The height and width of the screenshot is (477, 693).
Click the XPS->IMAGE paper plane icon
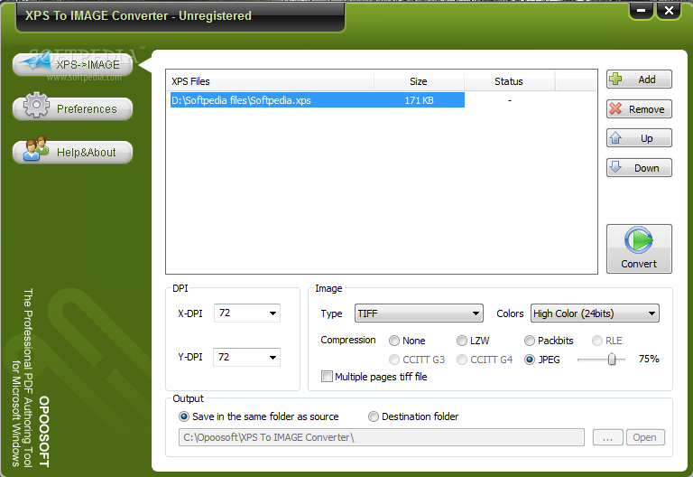coord(36,61)
